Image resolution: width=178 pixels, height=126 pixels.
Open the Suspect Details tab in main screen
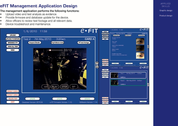pos(35,43)
